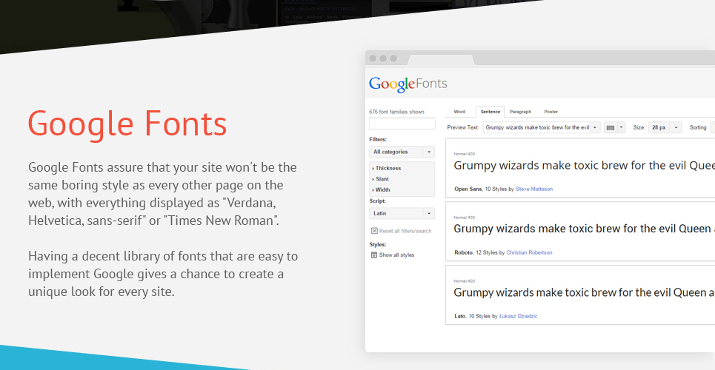Click Show all styles link
715x370 pixels.
pyautogui.click(x=396, y=255)
